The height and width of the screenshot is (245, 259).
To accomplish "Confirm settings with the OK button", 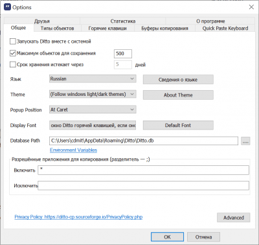I will [167, 237].
